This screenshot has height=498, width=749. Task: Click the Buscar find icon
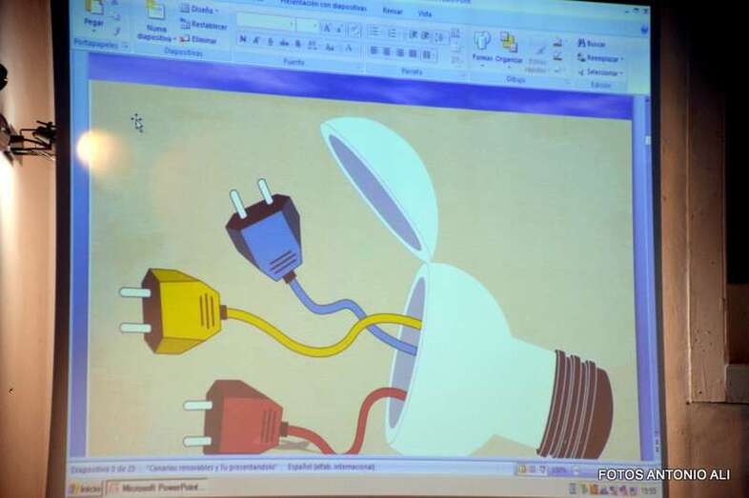(x=590, y=44)
